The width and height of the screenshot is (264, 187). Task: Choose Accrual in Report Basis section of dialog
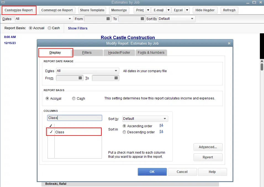click(x=47, y=99)
